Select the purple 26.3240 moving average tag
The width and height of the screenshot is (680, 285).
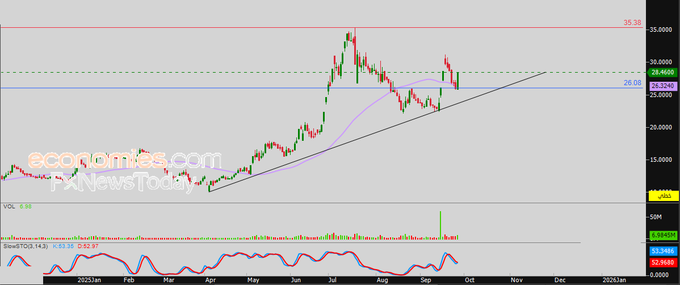pos(662,86)
